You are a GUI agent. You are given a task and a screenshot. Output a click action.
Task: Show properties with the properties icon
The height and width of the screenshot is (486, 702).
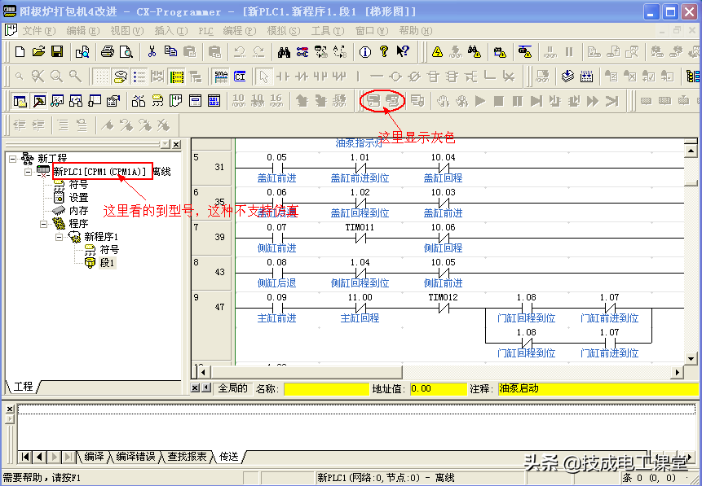coord(113,101)
